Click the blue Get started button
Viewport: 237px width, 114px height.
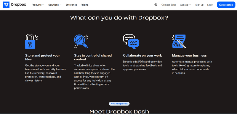pyautogui.click(x=226, y=5)
